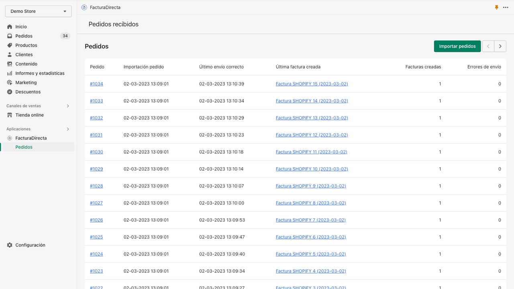
Task: Expand the Canales de ventas section
Action: 67,106
